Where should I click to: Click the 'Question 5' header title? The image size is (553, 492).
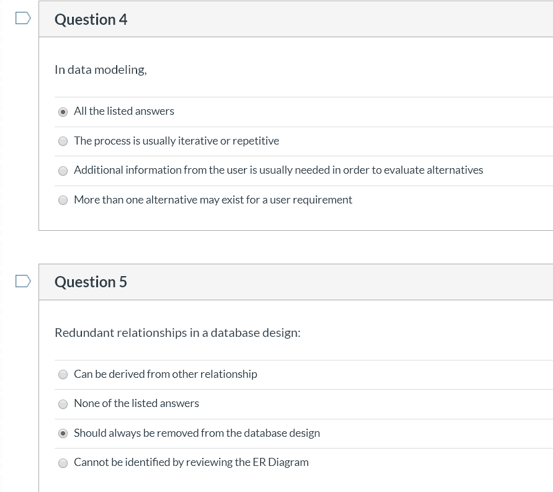click(91, 282)
